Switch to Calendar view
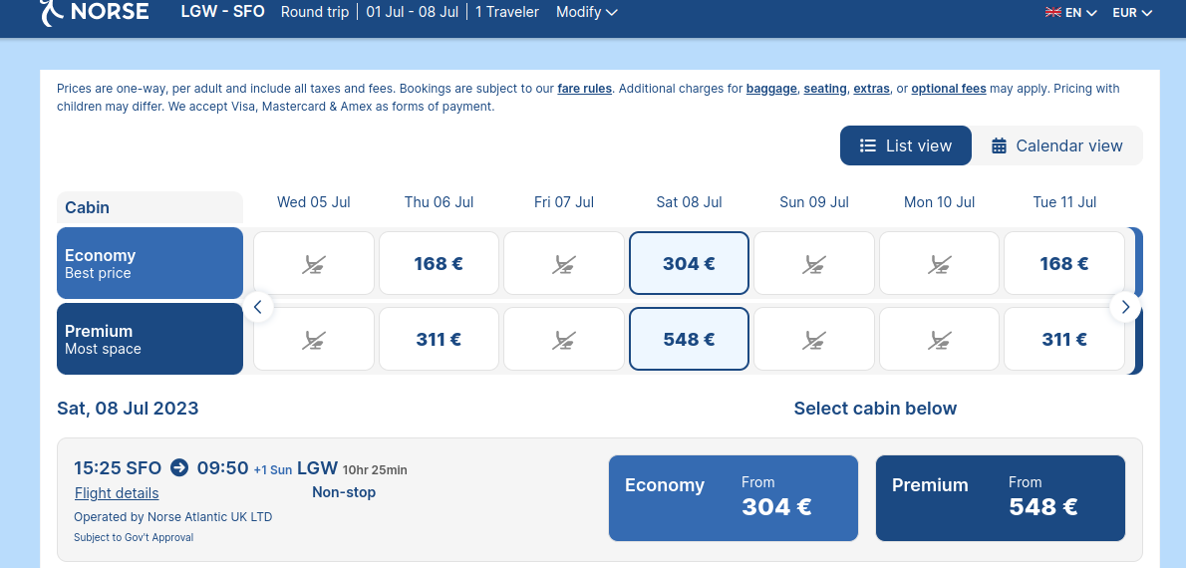Viewport: 1186px width, 568px height. [1057, 145]
